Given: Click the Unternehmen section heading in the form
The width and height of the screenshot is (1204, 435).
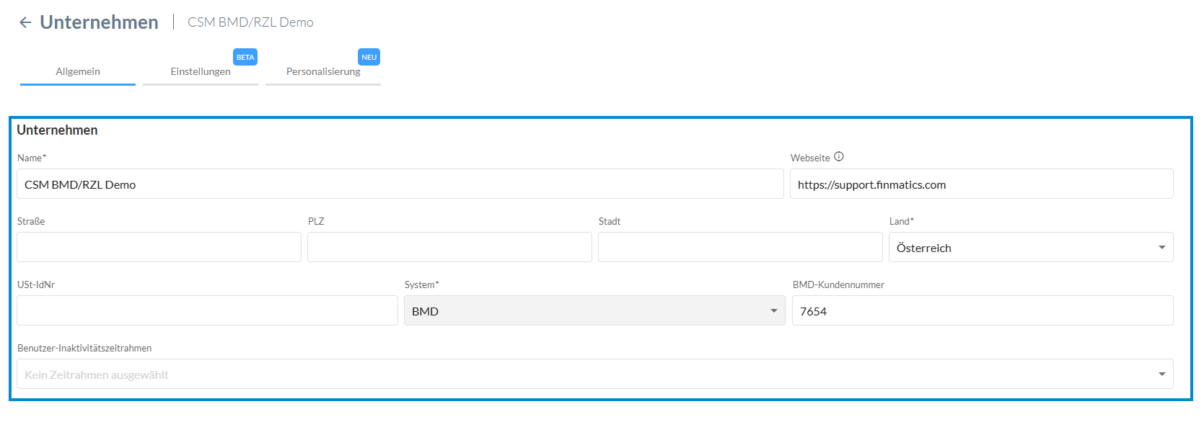Looking at the screenshot, I should 57,130.
